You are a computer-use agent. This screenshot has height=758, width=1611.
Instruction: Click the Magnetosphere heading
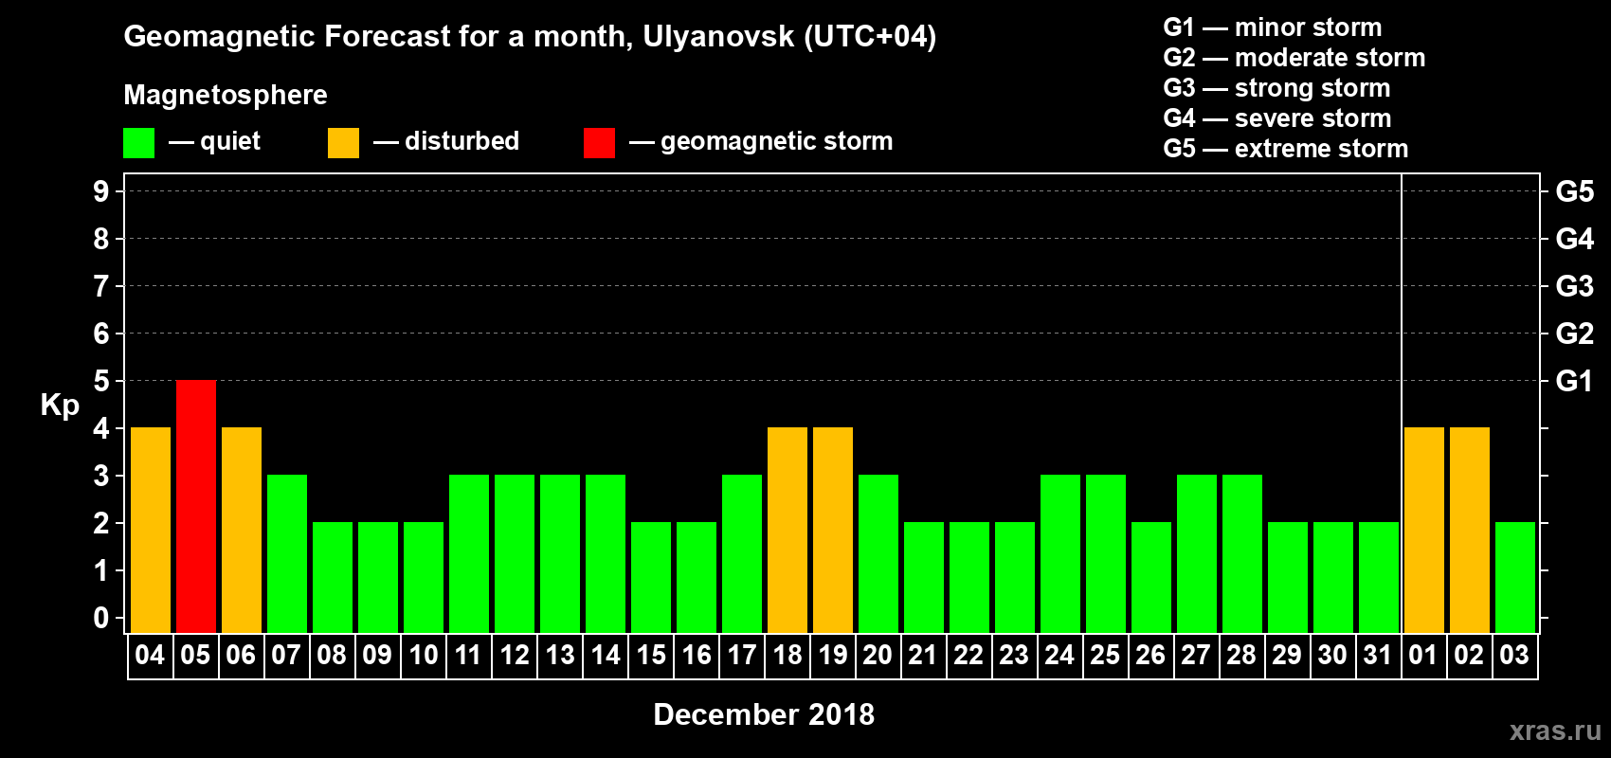point(226,95)
